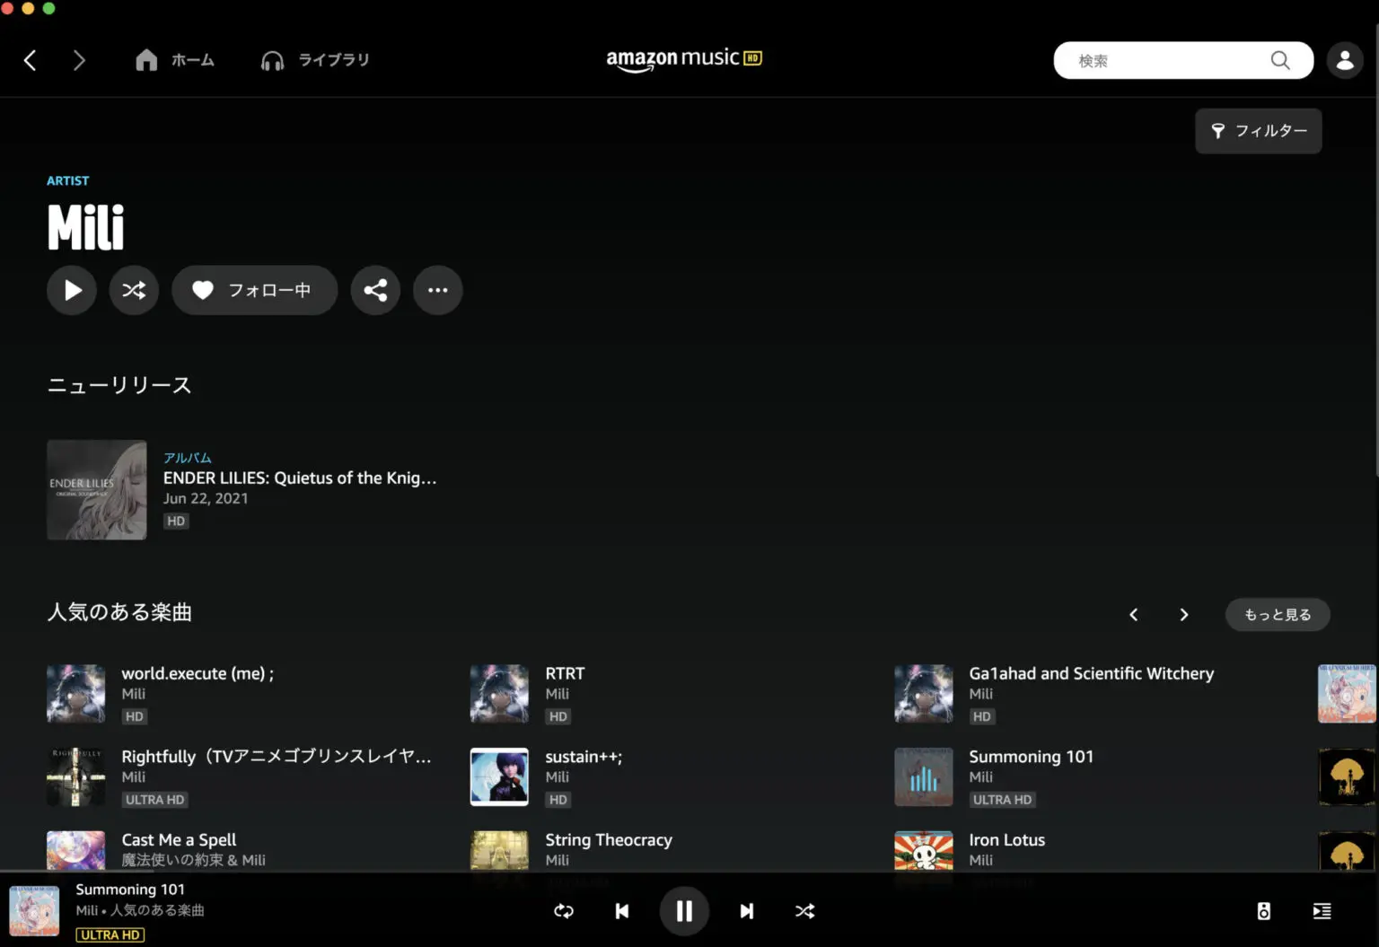
Task: Skip to the next track
Action: click(746, 911)
